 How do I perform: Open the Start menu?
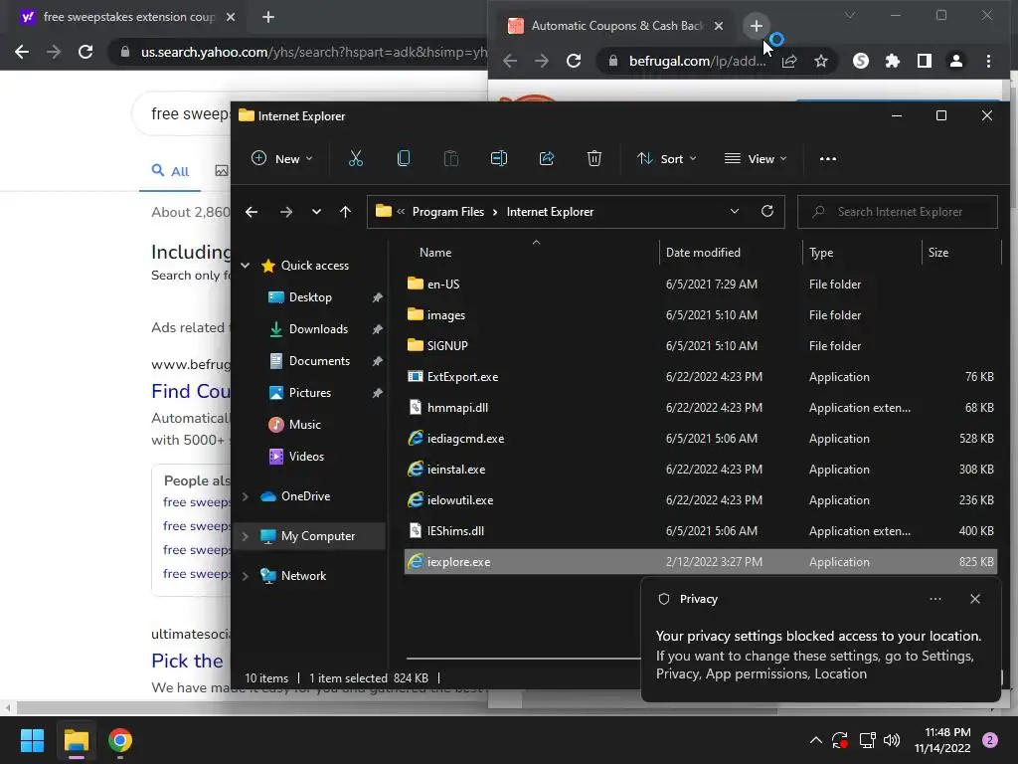(32, 740)
